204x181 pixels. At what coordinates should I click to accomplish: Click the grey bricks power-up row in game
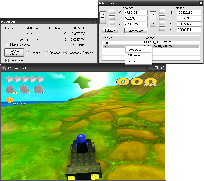pyautogui.click(x=24, y=79)
